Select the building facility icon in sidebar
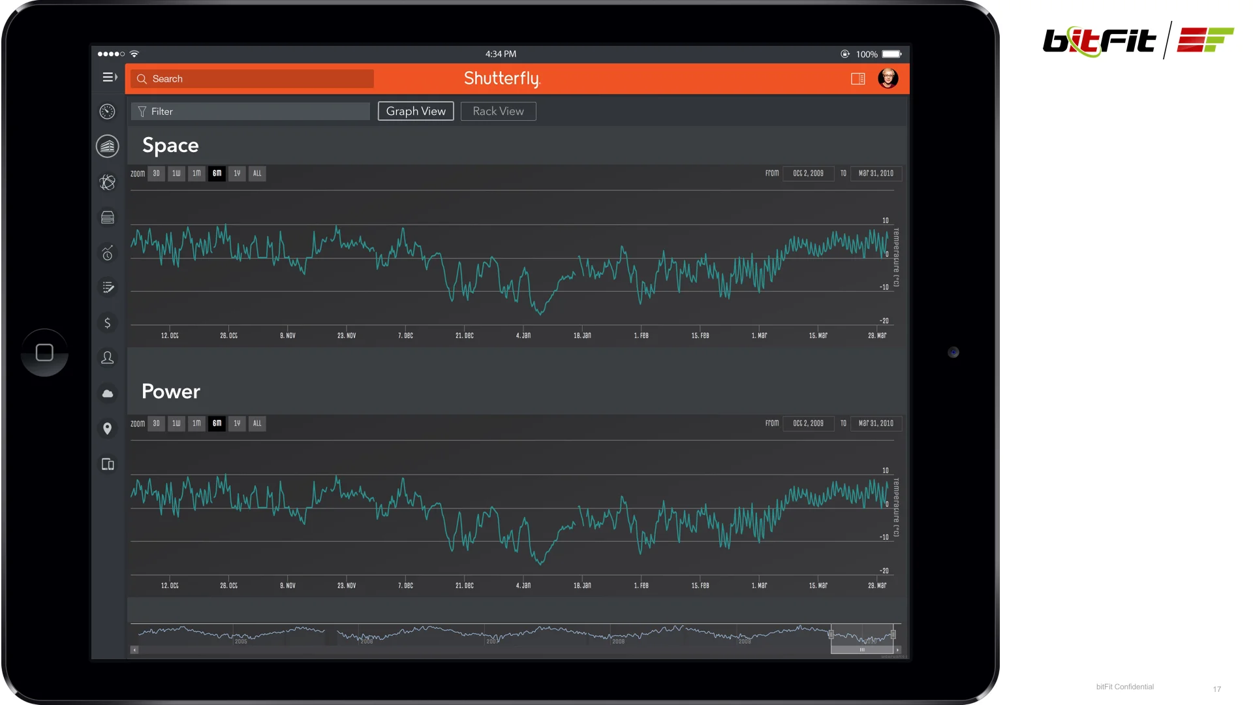The width and height of the screenshot is (1253, 705). tap(107, 146)
